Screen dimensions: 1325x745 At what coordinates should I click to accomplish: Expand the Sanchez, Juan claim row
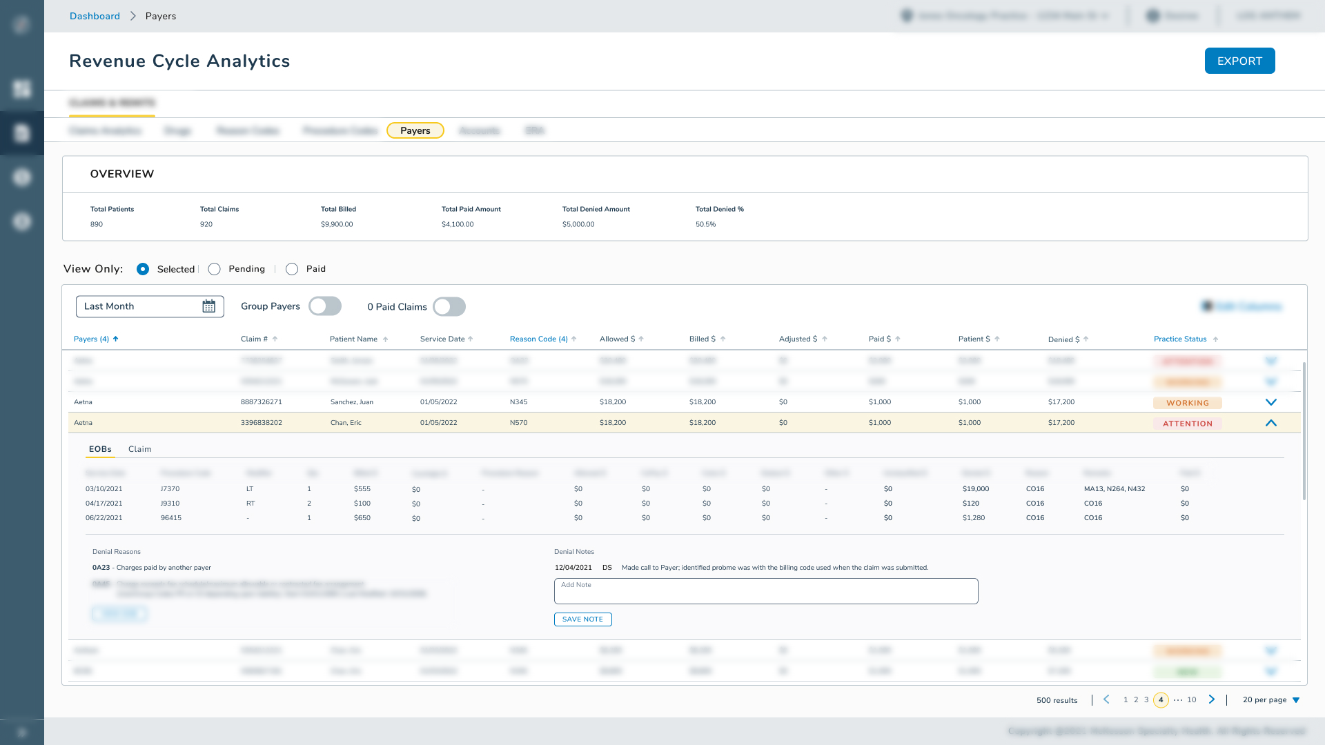click(x=1271, y=402)
